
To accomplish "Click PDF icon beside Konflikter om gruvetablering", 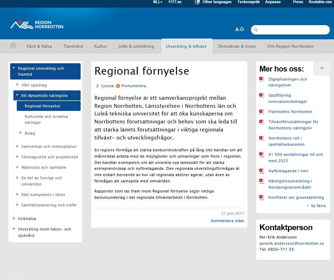I will click(x=261, y=198).
